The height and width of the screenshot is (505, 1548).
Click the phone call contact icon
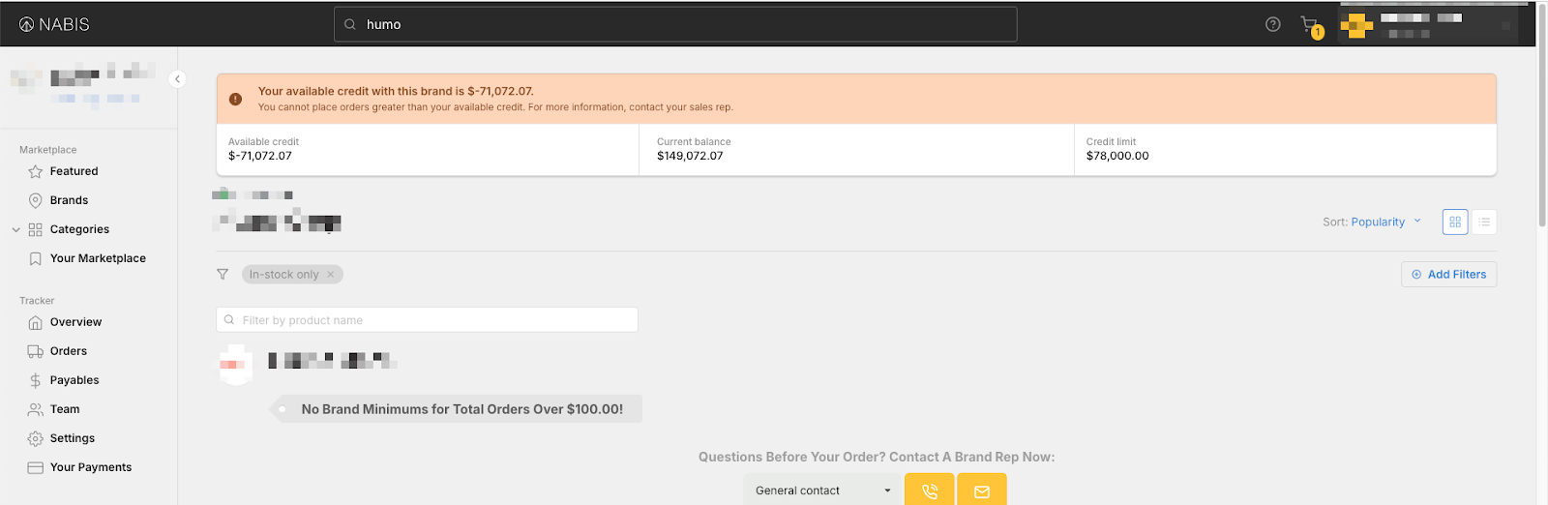tap(929, 490)
